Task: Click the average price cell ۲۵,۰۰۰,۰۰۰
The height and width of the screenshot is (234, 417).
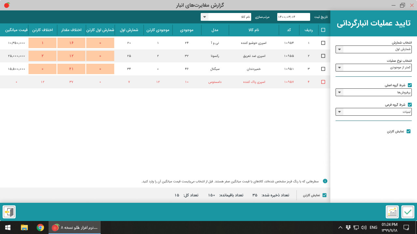Action: click(x=16, y=56)
